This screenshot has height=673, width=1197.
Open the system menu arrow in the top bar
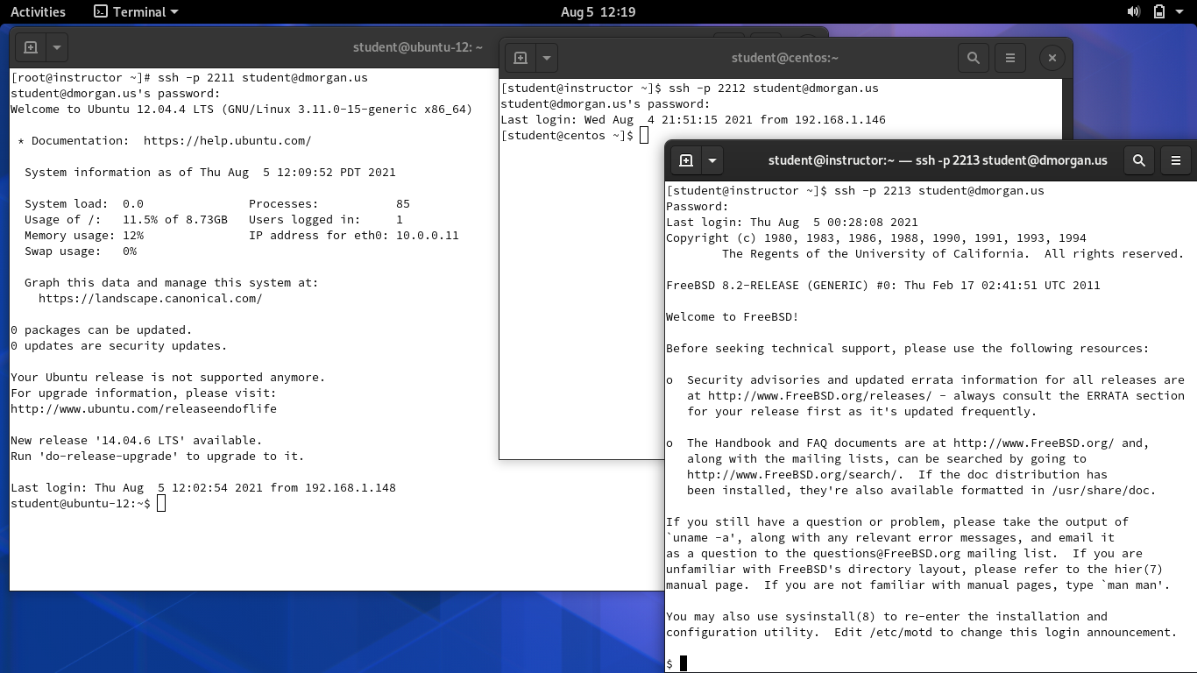(x=1181, y=12)
